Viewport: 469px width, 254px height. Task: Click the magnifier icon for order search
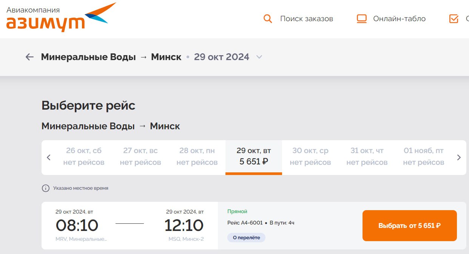[267, 19]
